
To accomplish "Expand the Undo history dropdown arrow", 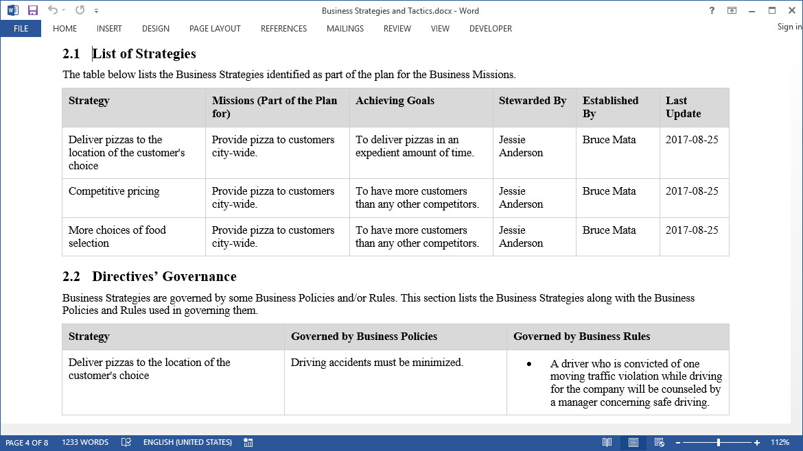I will pyautogui.click(x=64, y=10).
